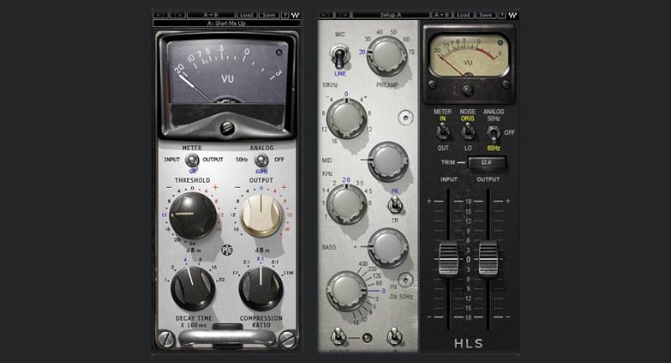
Task: Flip the Mic/Line toggle switch
Action: point(341,56)
